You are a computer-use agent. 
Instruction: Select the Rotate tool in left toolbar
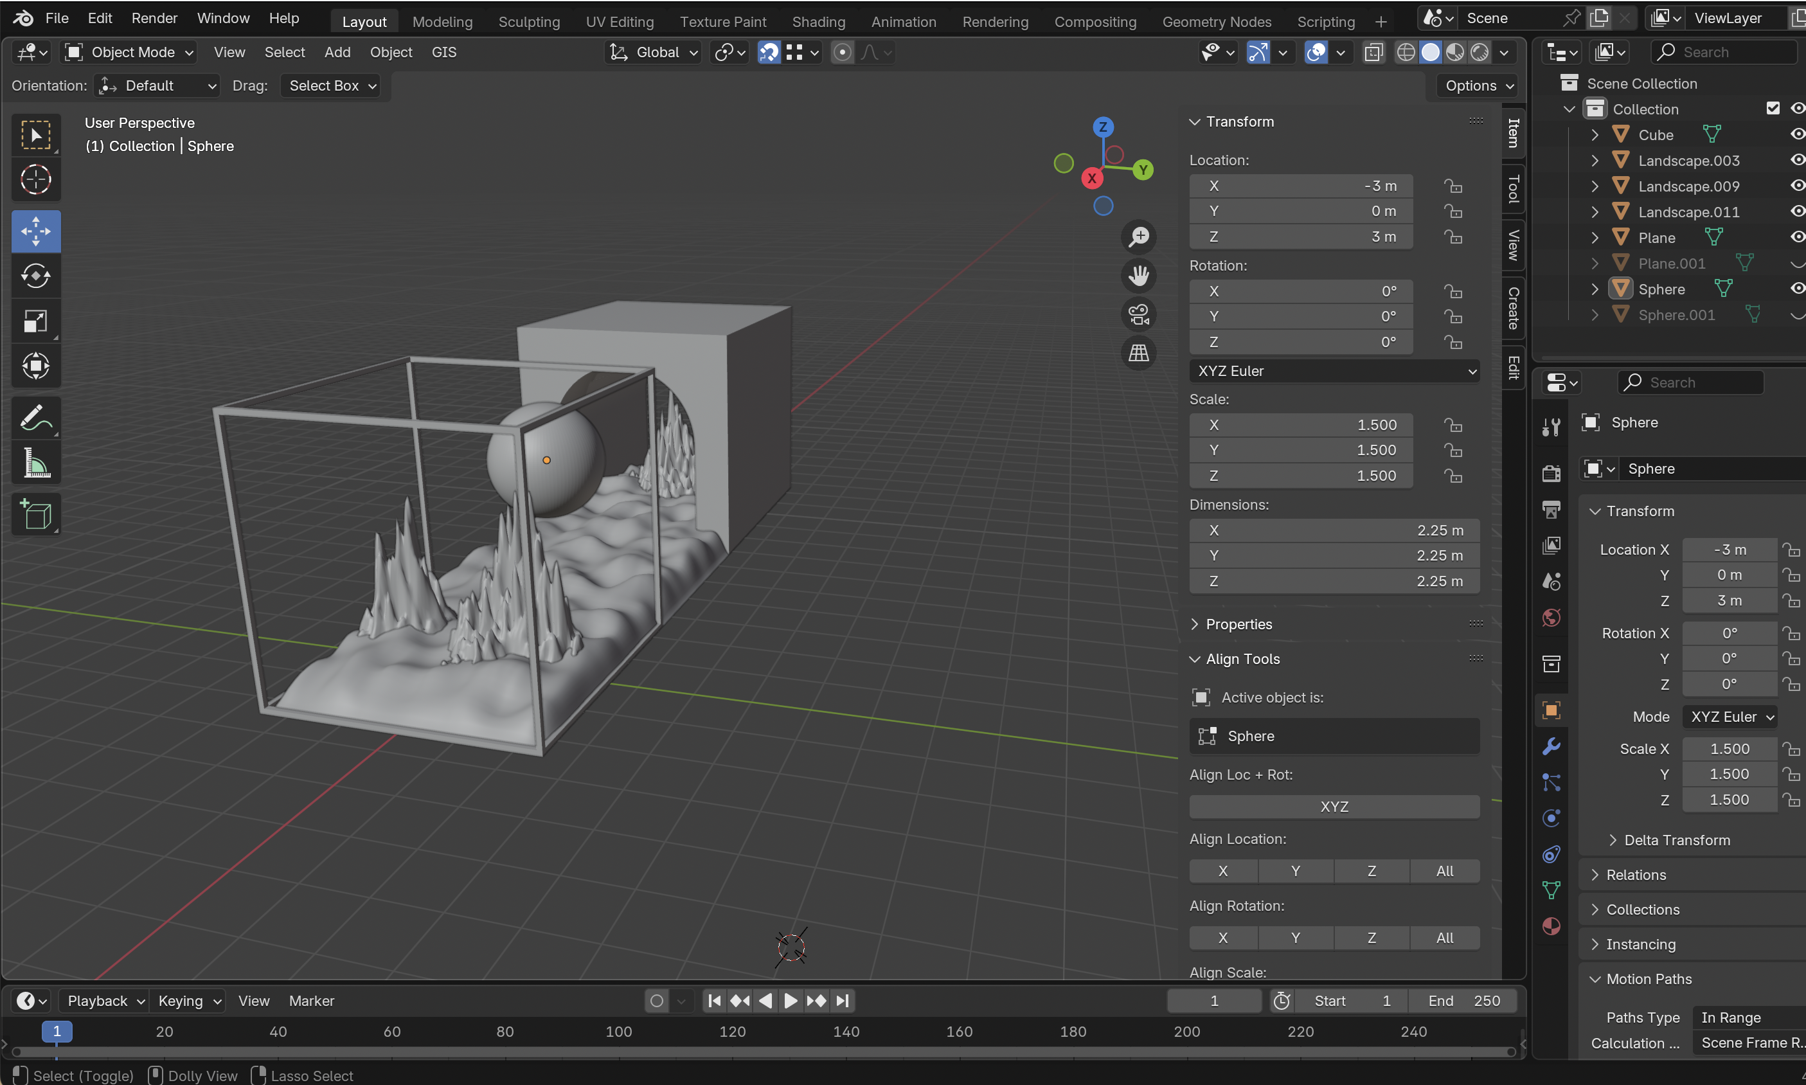pyautogui.click(x=35, y=276)
